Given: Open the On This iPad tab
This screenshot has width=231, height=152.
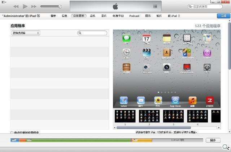Looking at the screenshot, I should [x=174, y=16].
